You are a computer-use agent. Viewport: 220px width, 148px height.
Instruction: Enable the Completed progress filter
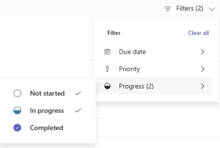(x=47, y=128)
